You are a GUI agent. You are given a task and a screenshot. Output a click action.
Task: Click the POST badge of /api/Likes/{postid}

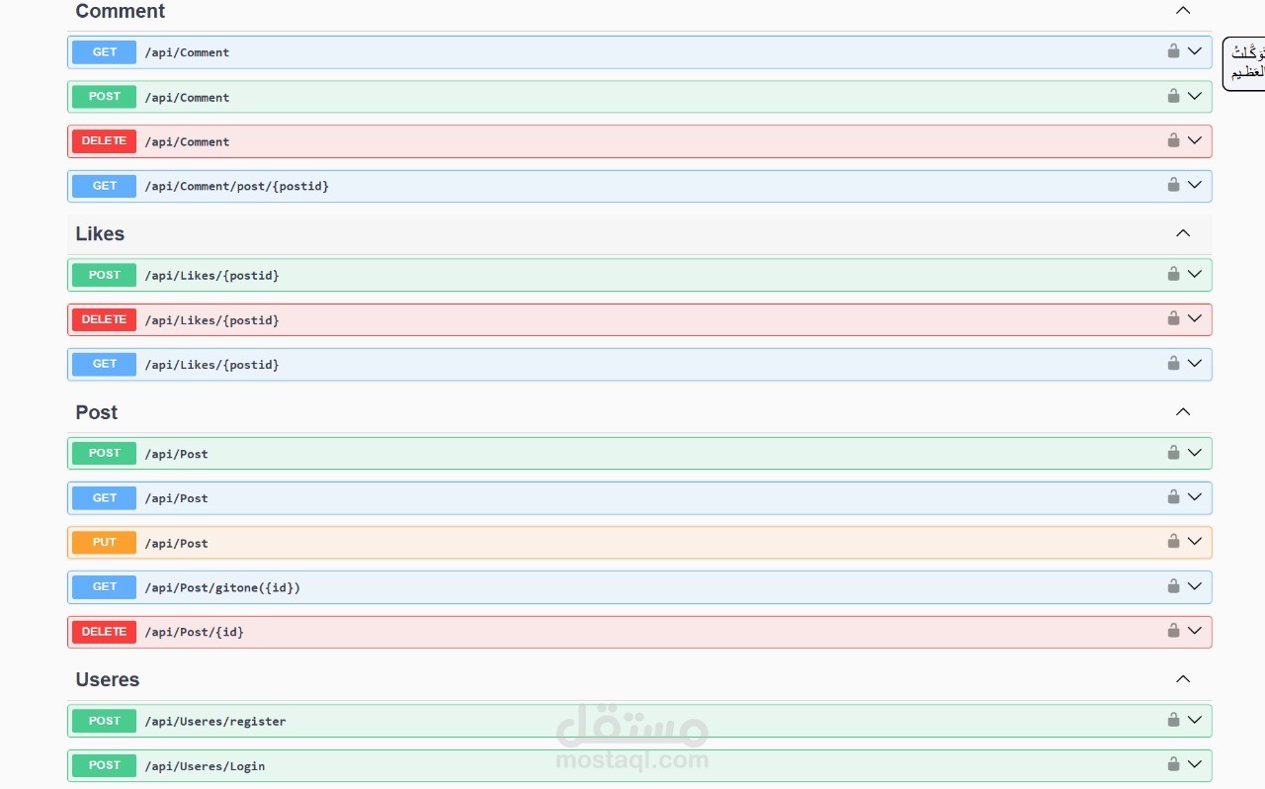pos(104,275)
